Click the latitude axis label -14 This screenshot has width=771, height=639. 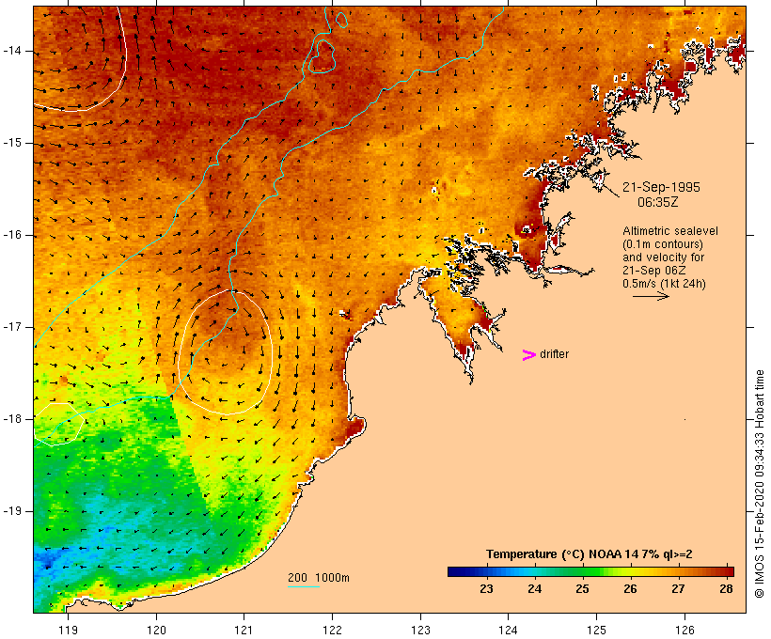point(11,51)
